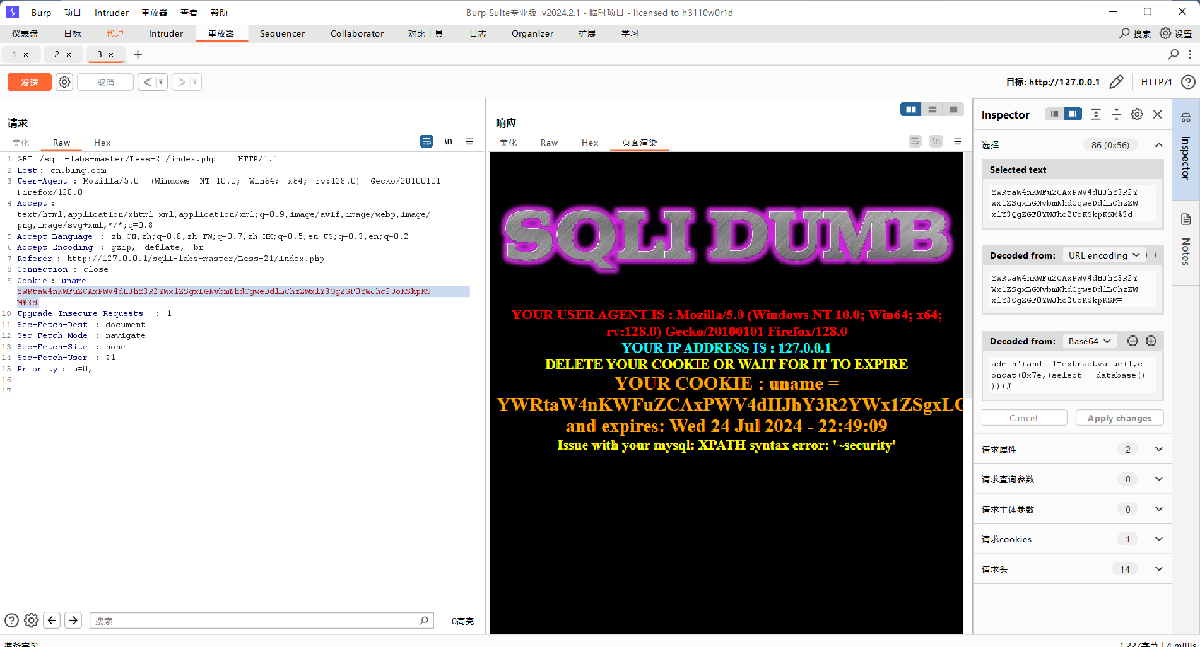Click Apply changes button
The height and width of the screenshot is (647, 1200).
(x=1119, y=418)
